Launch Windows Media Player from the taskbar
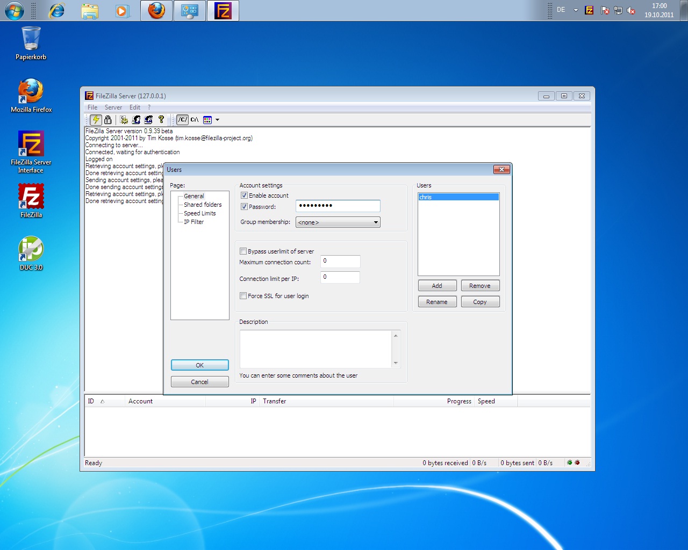688x550 pixels. click(123, 11)
